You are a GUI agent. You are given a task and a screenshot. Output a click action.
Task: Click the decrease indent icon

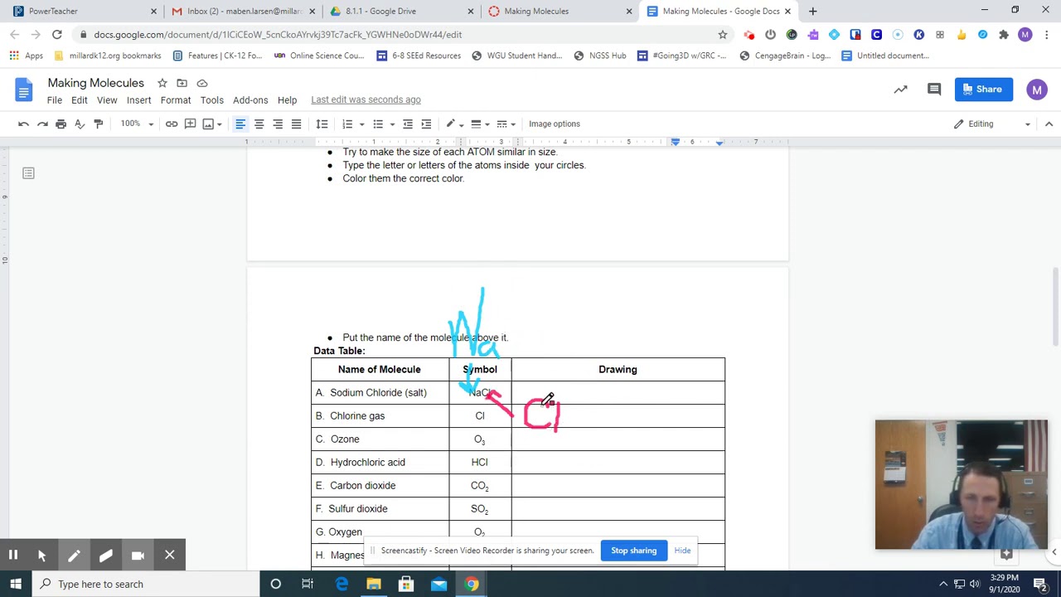(408, 124)
